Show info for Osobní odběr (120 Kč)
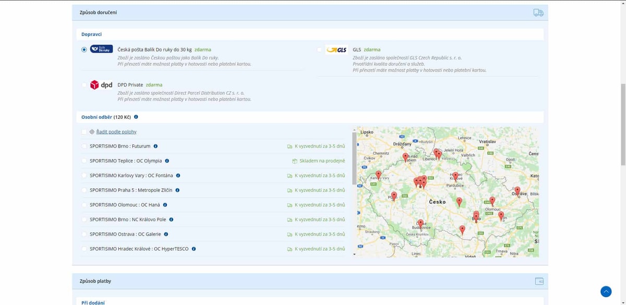The height and width of the screenshot is (305, 626). pyautogui.click(x=136, y=117)
